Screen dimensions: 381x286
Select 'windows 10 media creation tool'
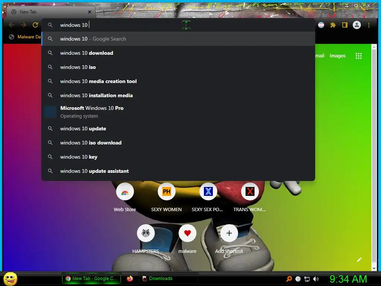point(178,81)
